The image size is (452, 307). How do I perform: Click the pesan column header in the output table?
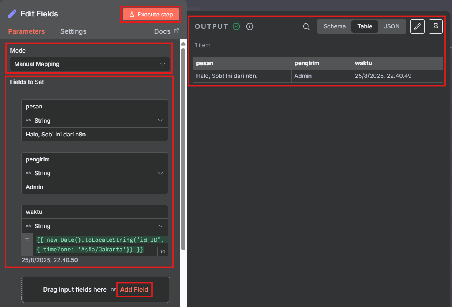[x=242, y=63]
